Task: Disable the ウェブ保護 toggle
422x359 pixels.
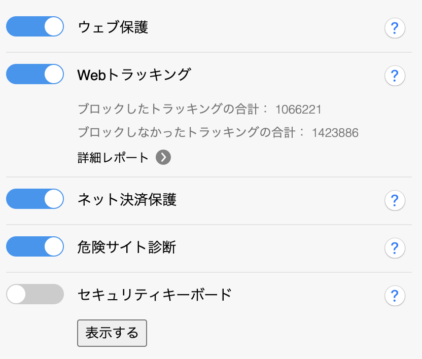Action: (35, 26)
